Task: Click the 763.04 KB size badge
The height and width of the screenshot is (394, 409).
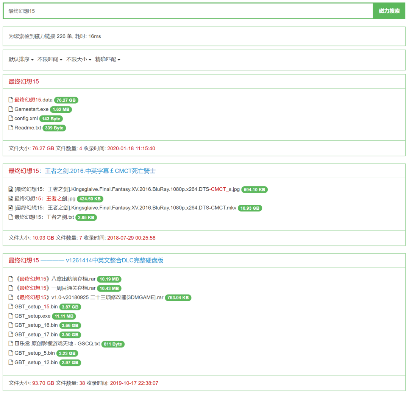Action: [178, 297]
